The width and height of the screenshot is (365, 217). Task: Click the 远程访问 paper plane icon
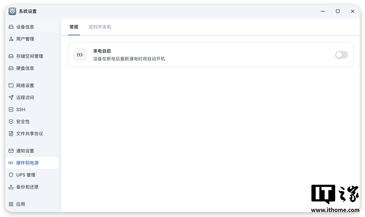pos(11,97)
